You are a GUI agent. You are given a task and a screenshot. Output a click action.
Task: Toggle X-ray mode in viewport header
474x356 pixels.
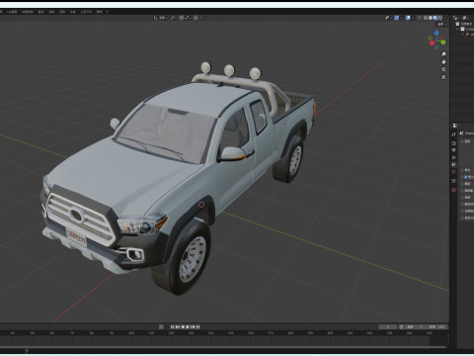pos(419,18)
